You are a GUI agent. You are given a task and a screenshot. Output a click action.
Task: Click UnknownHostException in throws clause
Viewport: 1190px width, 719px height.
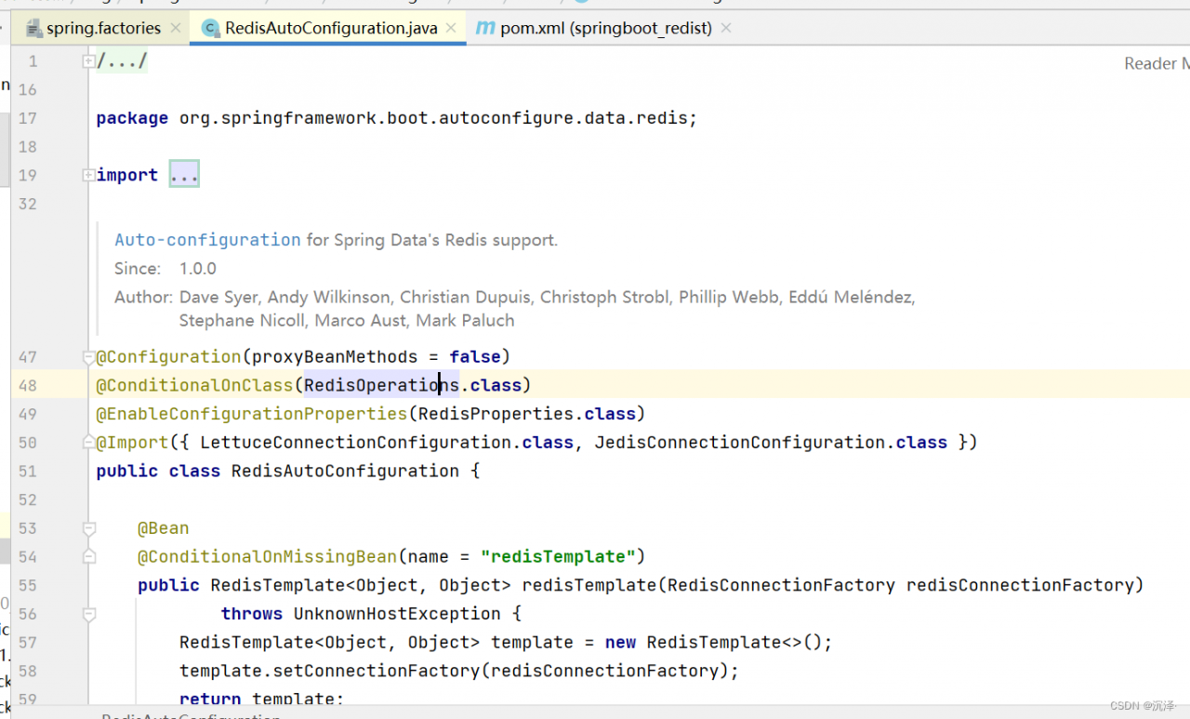(397, 614)
